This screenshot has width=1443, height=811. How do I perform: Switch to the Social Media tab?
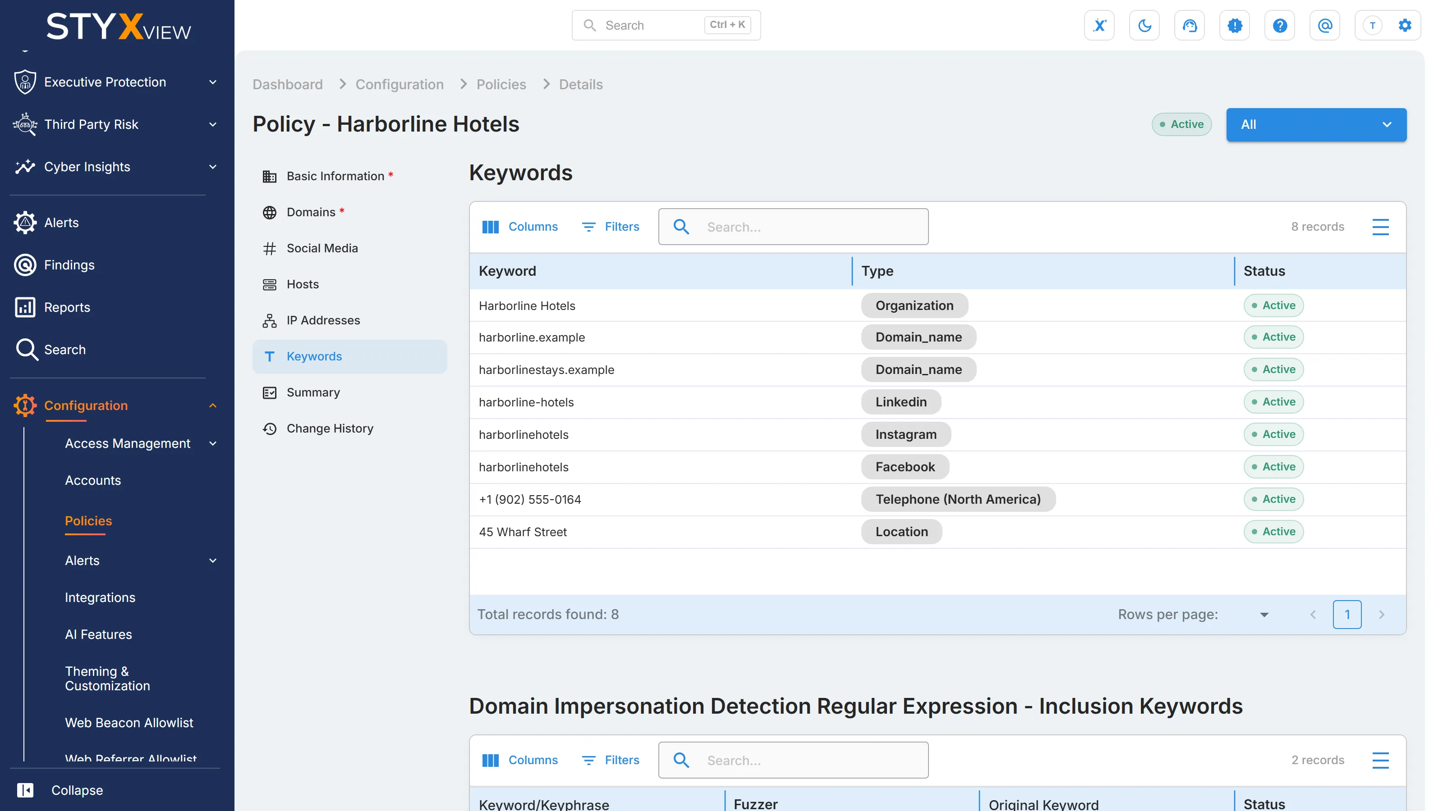coord(349,248)
